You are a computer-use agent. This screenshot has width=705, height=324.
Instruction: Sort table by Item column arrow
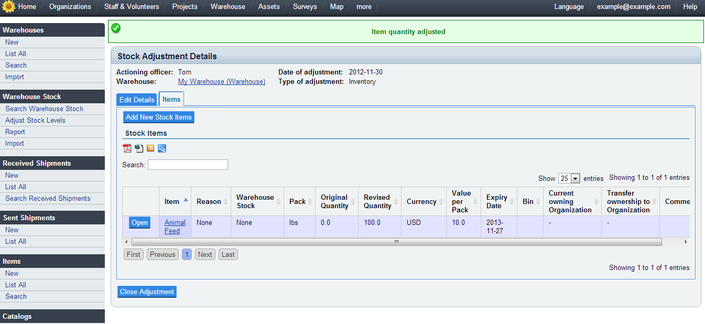tap(186, 201)
